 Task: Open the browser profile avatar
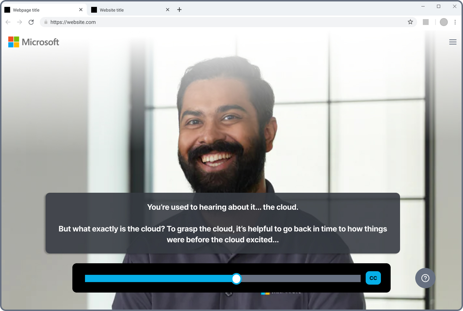point(444,22)
